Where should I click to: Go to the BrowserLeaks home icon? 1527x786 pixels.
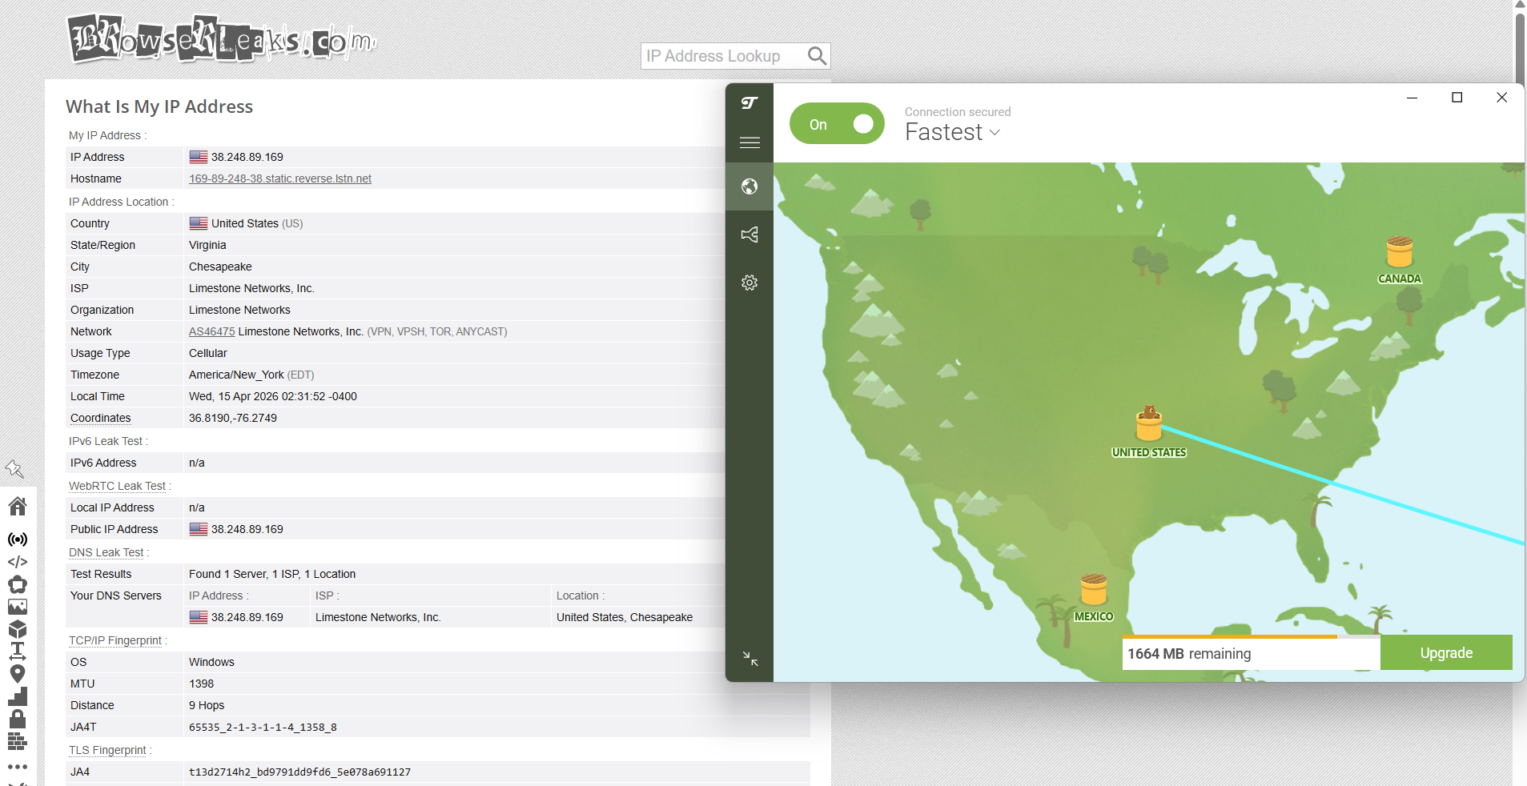click(x=18, y=506)
